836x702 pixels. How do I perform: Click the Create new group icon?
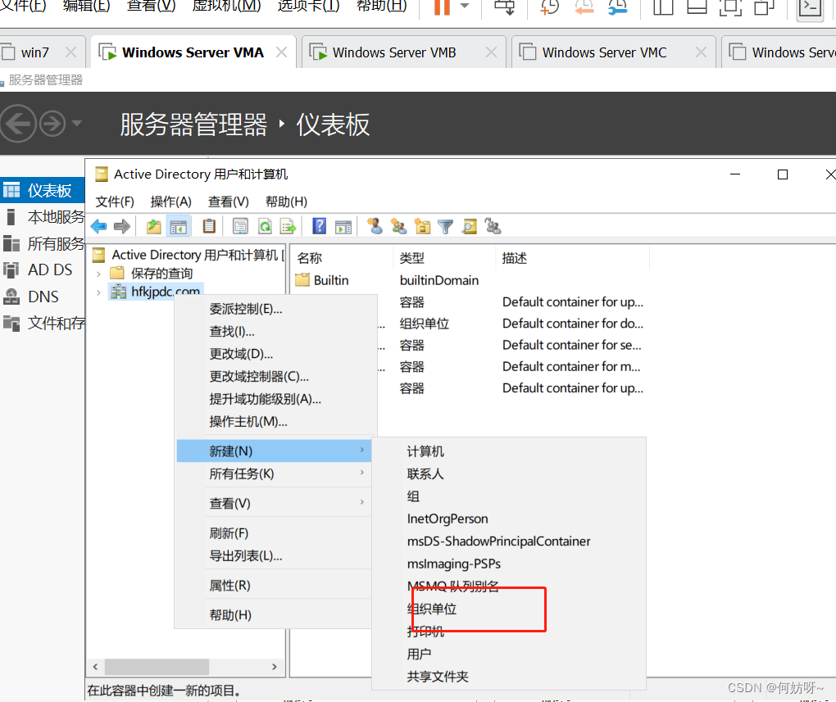tap(399, 227)
